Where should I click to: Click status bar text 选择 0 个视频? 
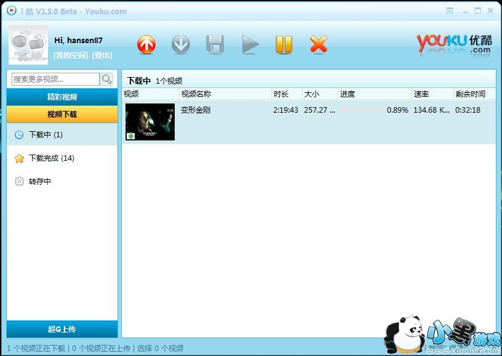pyautogui.click(x=161, y=349)
